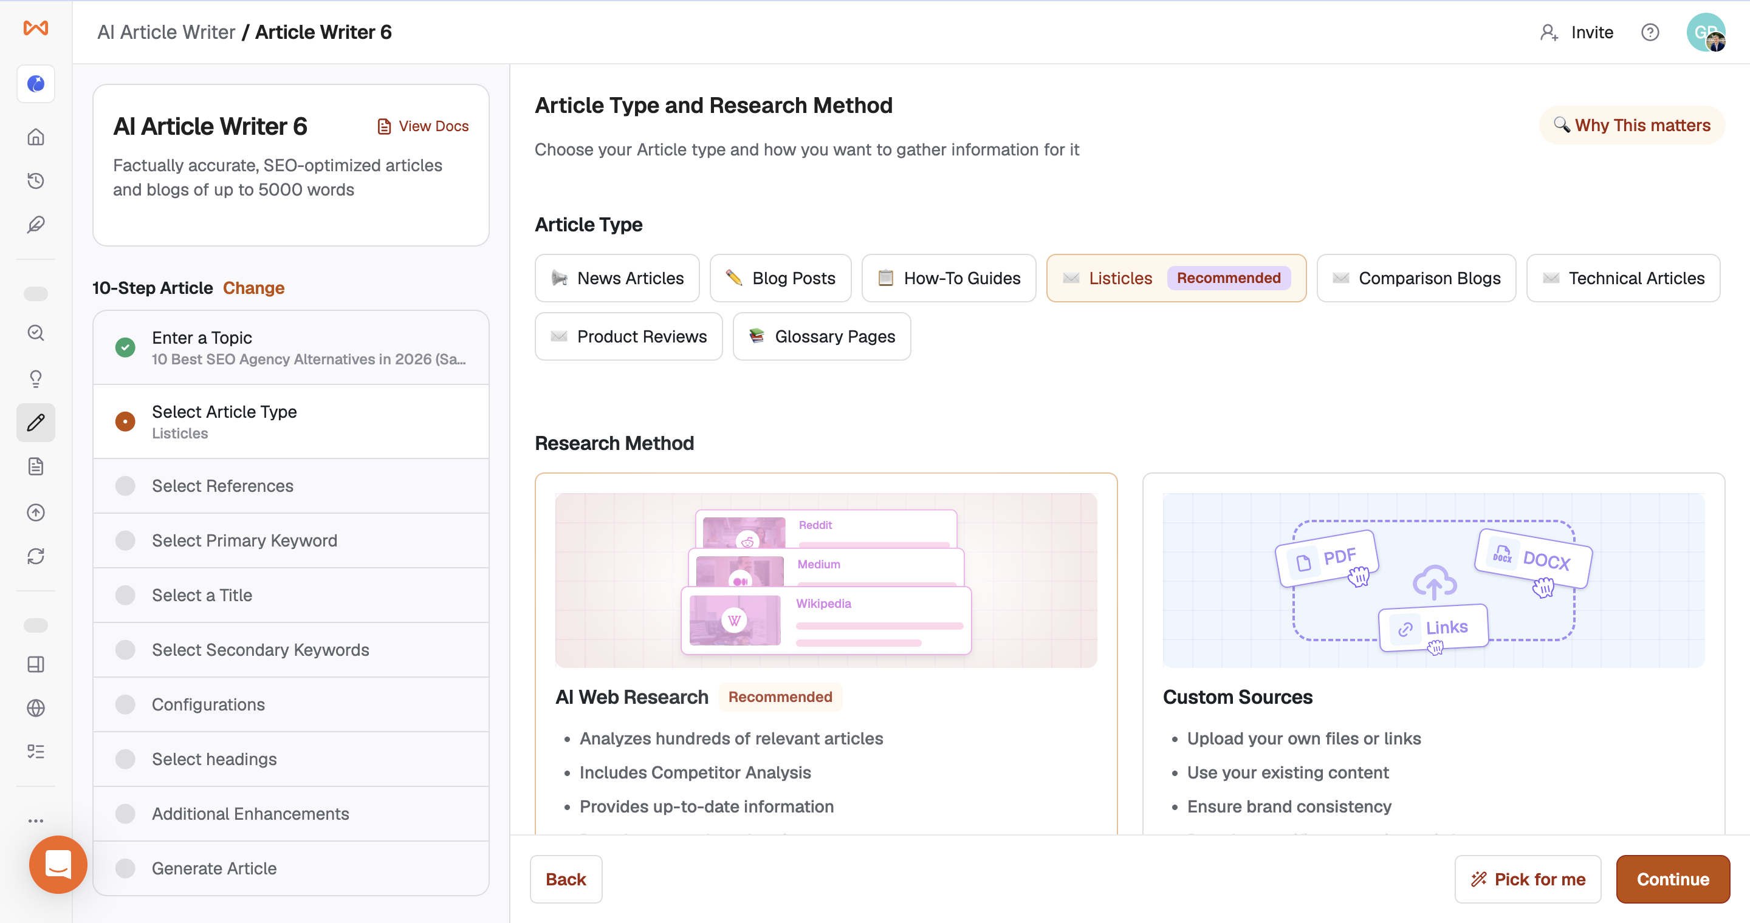Open the Select headings step

[291, 759]
